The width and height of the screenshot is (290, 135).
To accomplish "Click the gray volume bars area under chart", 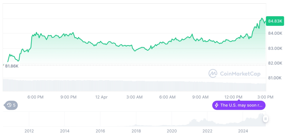I will click(134, 86).
